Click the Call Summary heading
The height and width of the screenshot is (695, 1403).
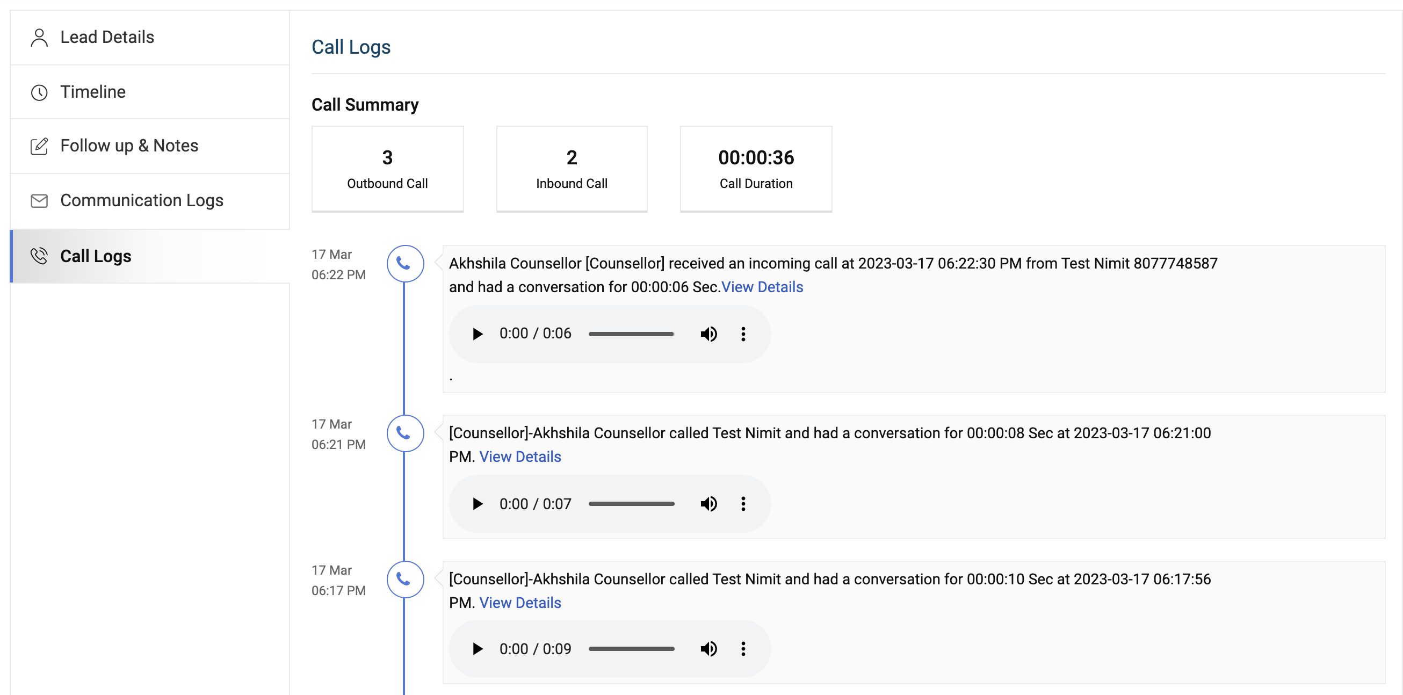coord(365,105)
